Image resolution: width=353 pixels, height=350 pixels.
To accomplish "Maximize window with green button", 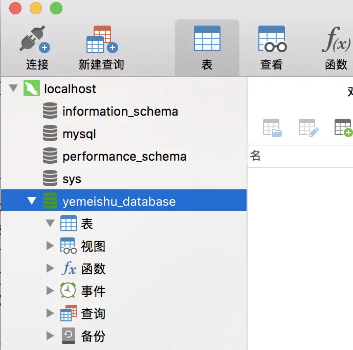I will [56, 8].
